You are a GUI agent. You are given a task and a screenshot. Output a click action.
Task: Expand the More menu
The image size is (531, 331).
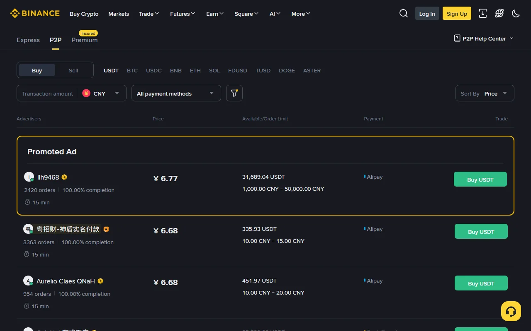point(301,14)
